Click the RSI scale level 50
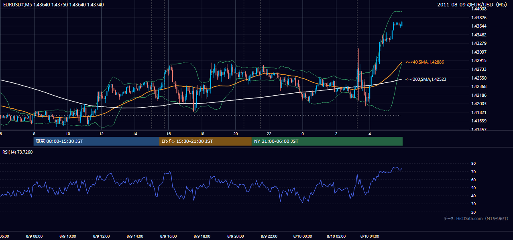Image resolution: width=513 pixels, height=240 pixels. [x=473, y=188]
